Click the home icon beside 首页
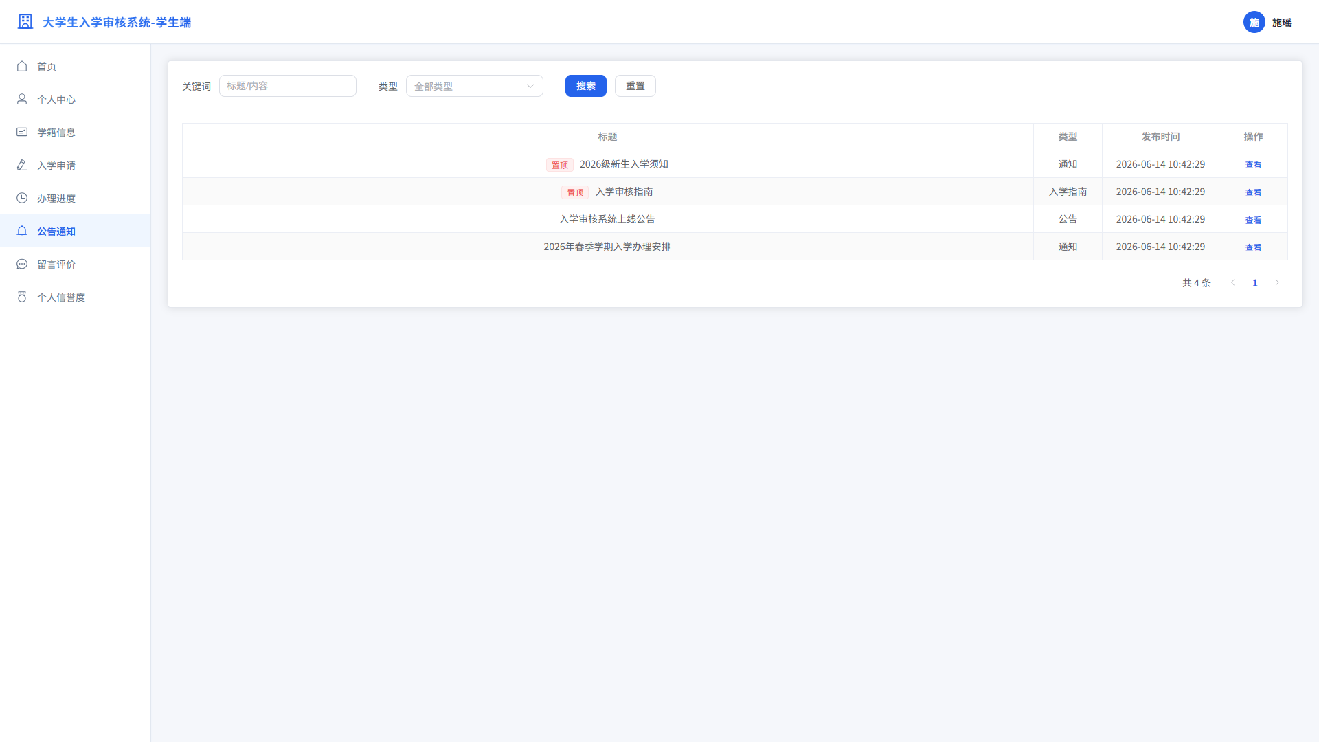The width and height of the screenshot is (1319, 742). 22,67
